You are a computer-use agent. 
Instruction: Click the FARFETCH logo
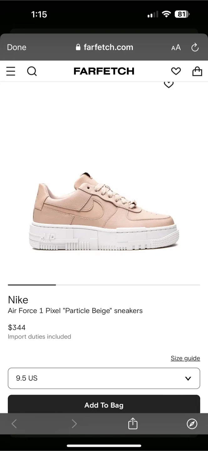click(x=104, y=71)
